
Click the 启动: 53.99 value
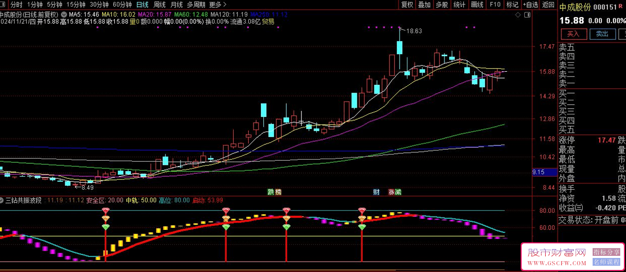click(x=208, y=200)
